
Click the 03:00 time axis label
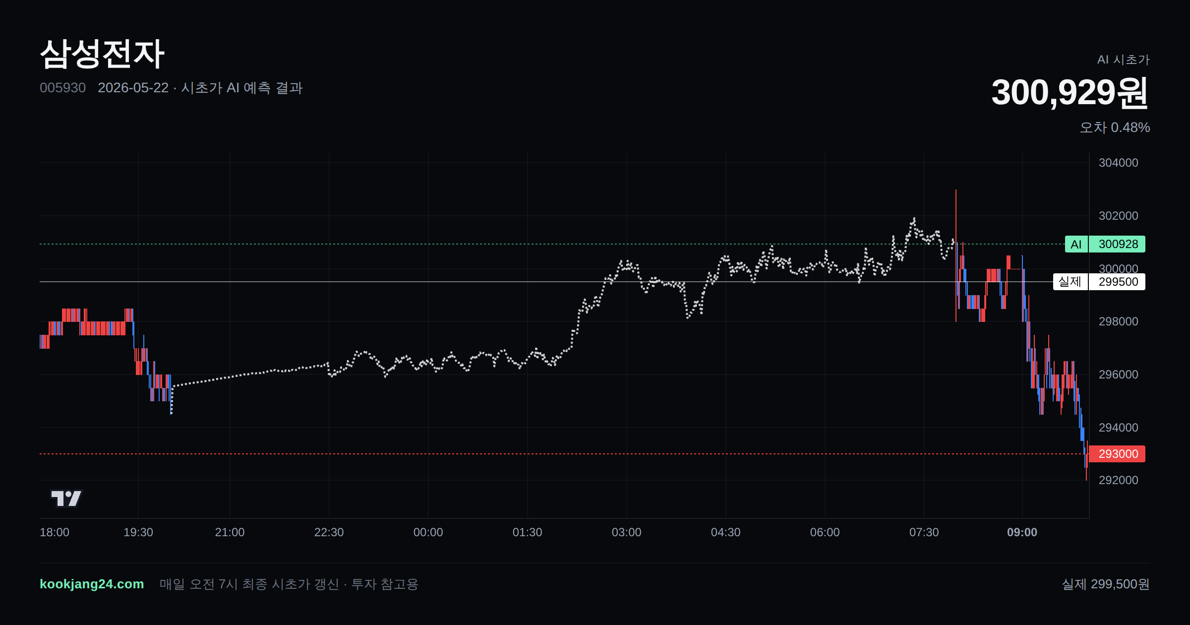coord(626,532)
